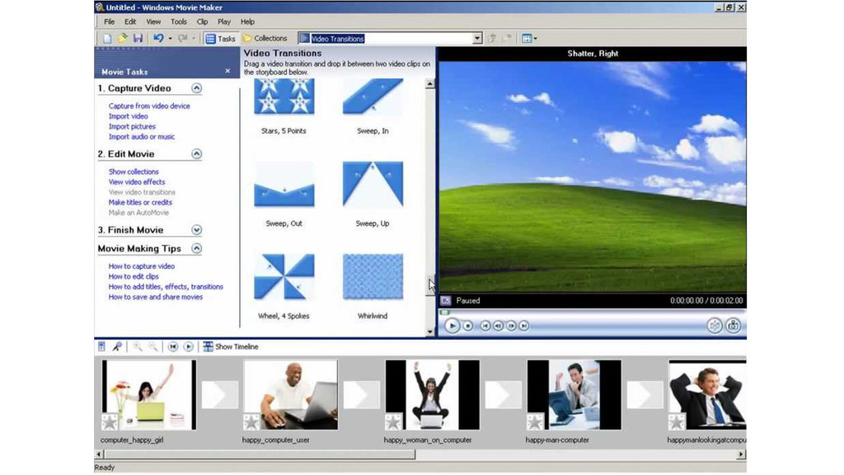Screen dimensions: 844x475
Task: Open the Collections view from the toolbar
Action: 265,38
